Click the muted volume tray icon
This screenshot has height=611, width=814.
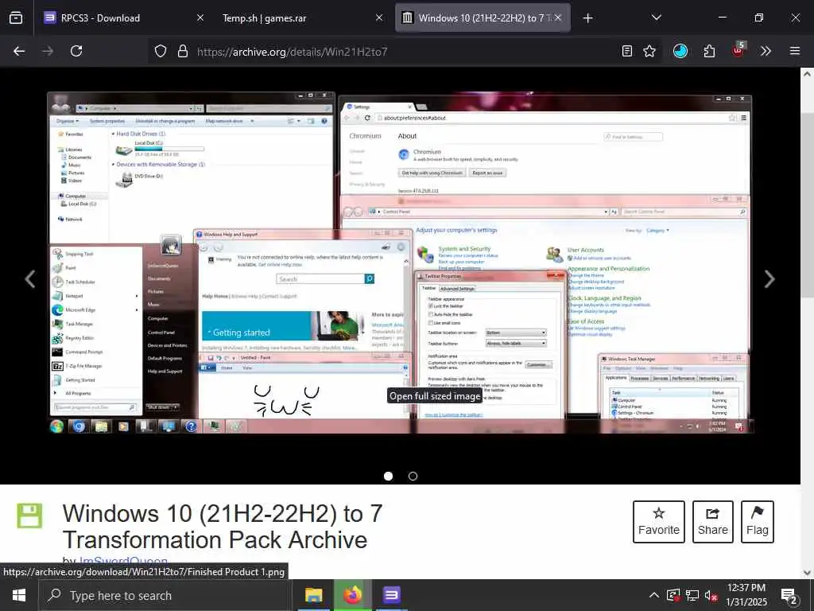pyautogui.click(x=711, y=595)
